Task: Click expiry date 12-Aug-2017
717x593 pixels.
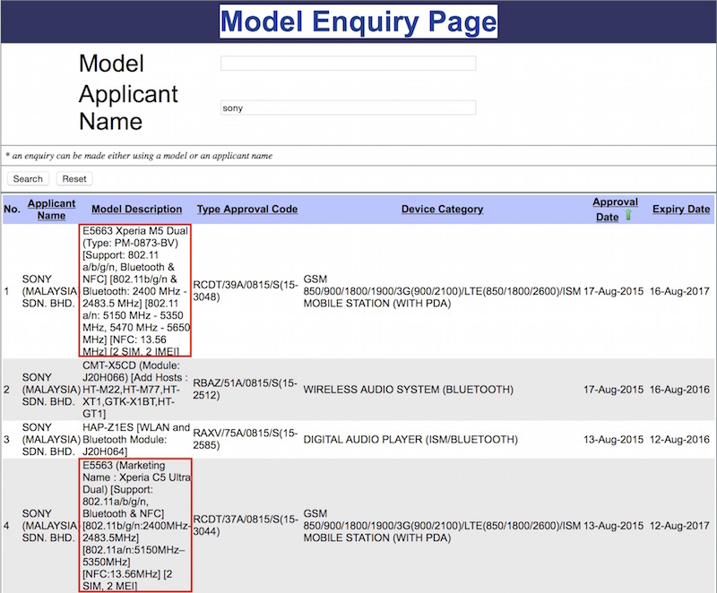Action: [x=679, y=526]
